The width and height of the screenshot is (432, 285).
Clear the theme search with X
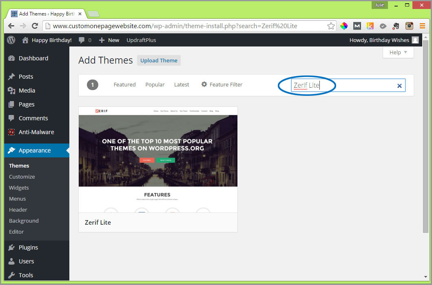point(399,86)
